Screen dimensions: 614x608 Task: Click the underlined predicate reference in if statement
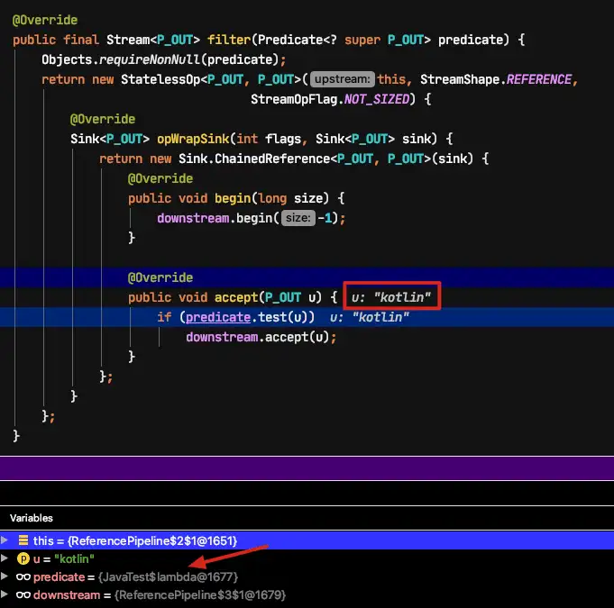click(218, 317)
